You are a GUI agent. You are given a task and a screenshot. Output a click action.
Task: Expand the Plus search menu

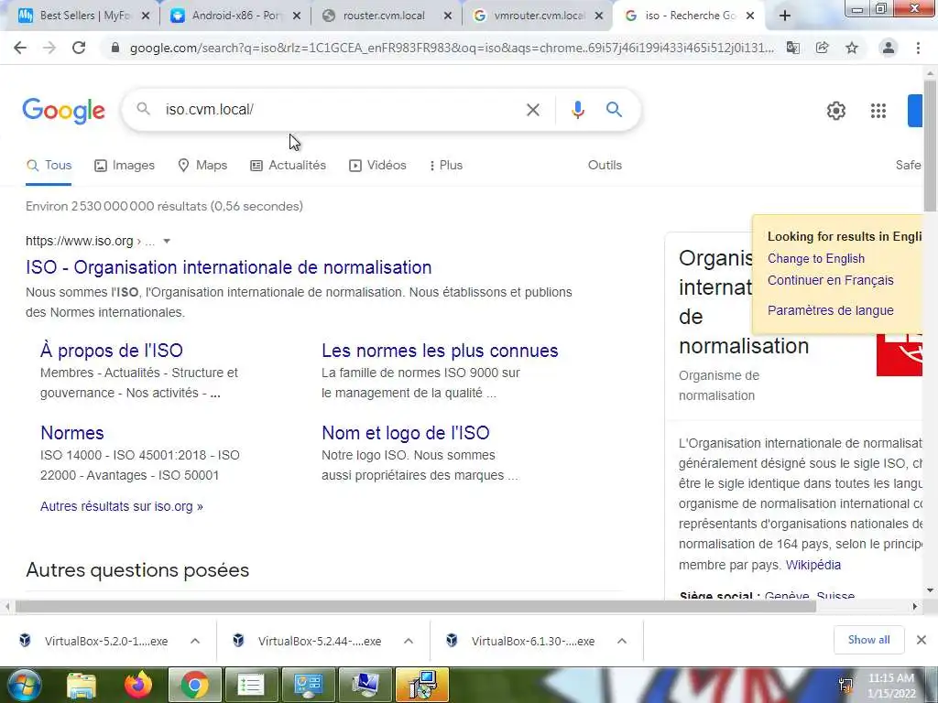(446, 165)
